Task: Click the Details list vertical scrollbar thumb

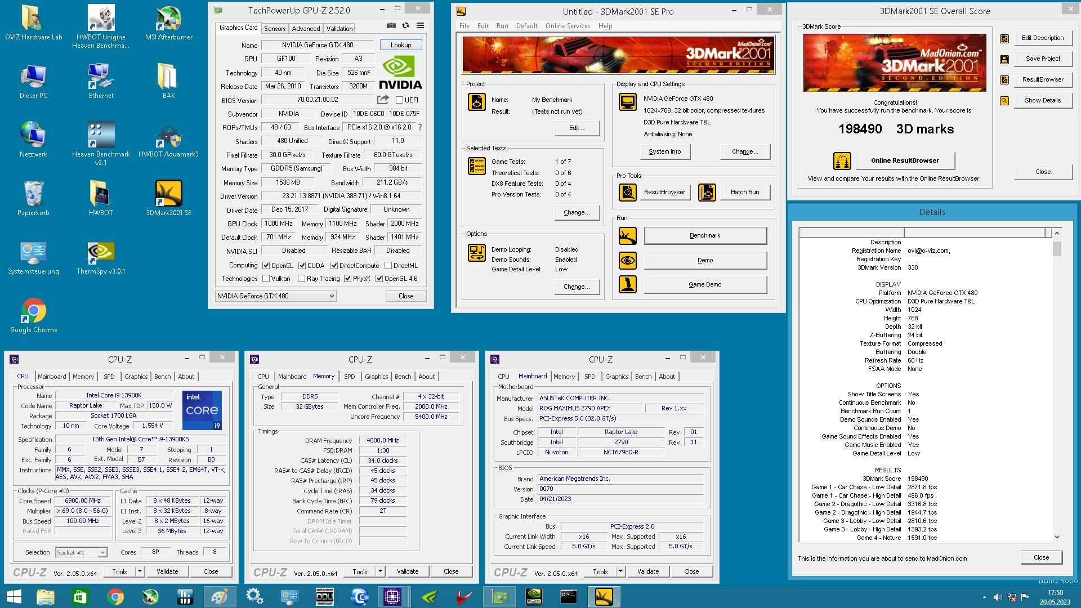Action: coord(1057,249)
